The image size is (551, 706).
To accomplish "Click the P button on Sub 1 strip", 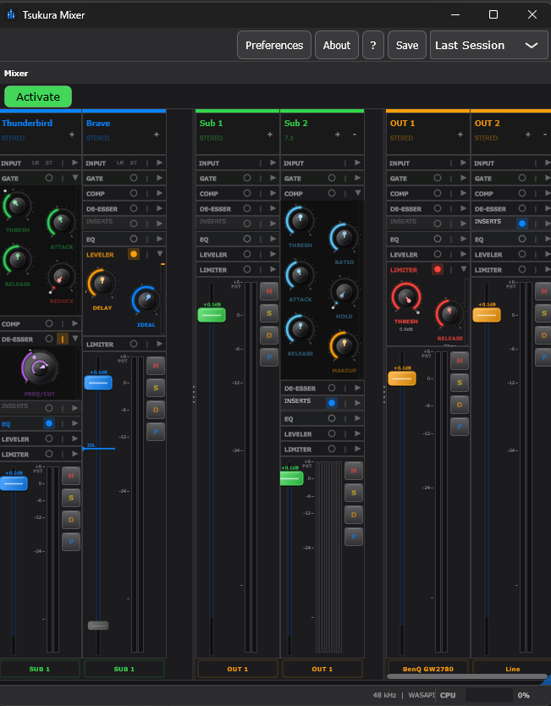I will pyautogui.click(x=269, y=357).
